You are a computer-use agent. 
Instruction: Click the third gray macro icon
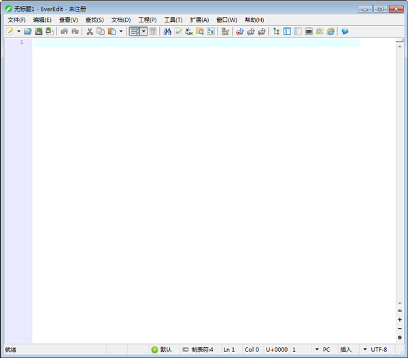coord(262,31)
